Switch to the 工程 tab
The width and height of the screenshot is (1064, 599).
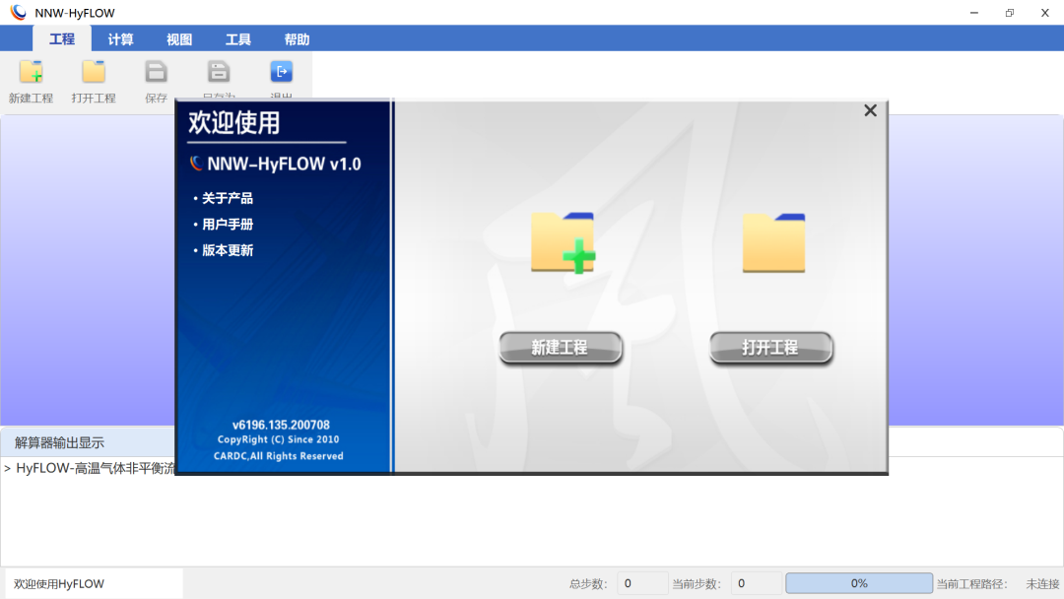coord(62,39)
